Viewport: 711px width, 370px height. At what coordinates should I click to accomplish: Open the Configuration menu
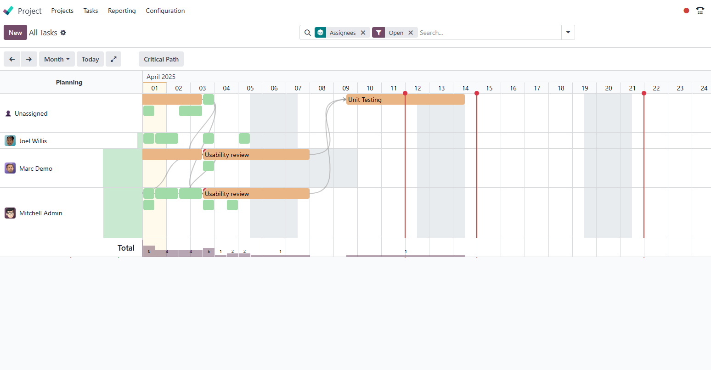(165, 11)
